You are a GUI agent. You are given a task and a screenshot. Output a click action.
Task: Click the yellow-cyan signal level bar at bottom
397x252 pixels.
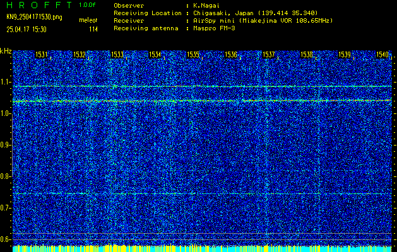point(202,248)
